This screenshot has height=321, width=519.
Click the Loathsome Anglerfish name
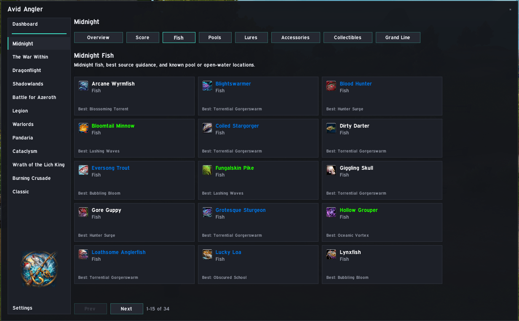point(118,252)
